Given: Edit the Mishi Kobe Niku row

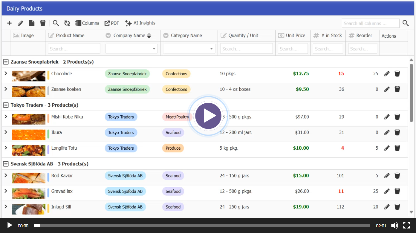Looking at the screenshot, I should click(x=387, y=117).
